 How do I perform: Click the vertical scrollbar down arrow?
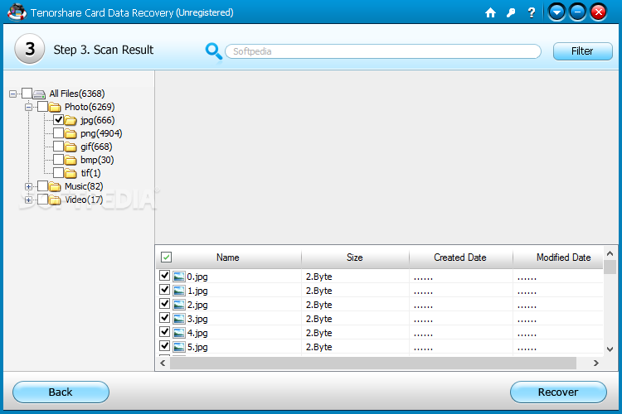coord(610,349)
